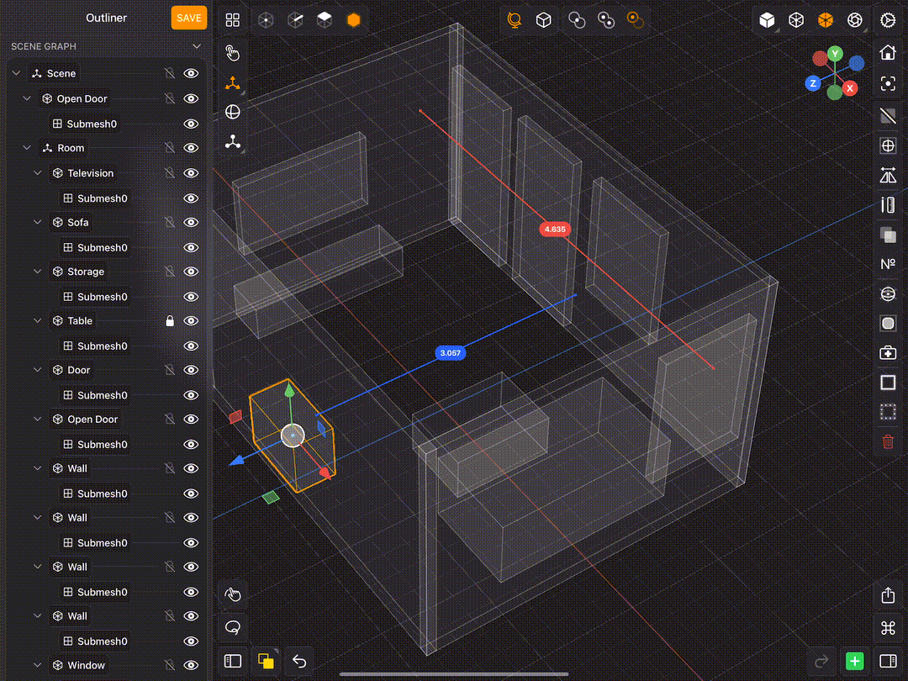
Task: Collapse the Sofa node
Action: (38, 222)
